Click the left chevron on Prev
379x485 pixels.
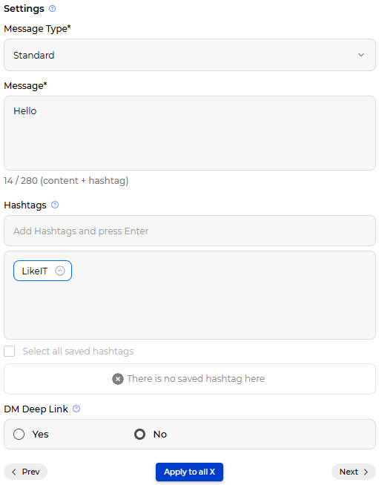pyautogui.click(x=14, y=472)
